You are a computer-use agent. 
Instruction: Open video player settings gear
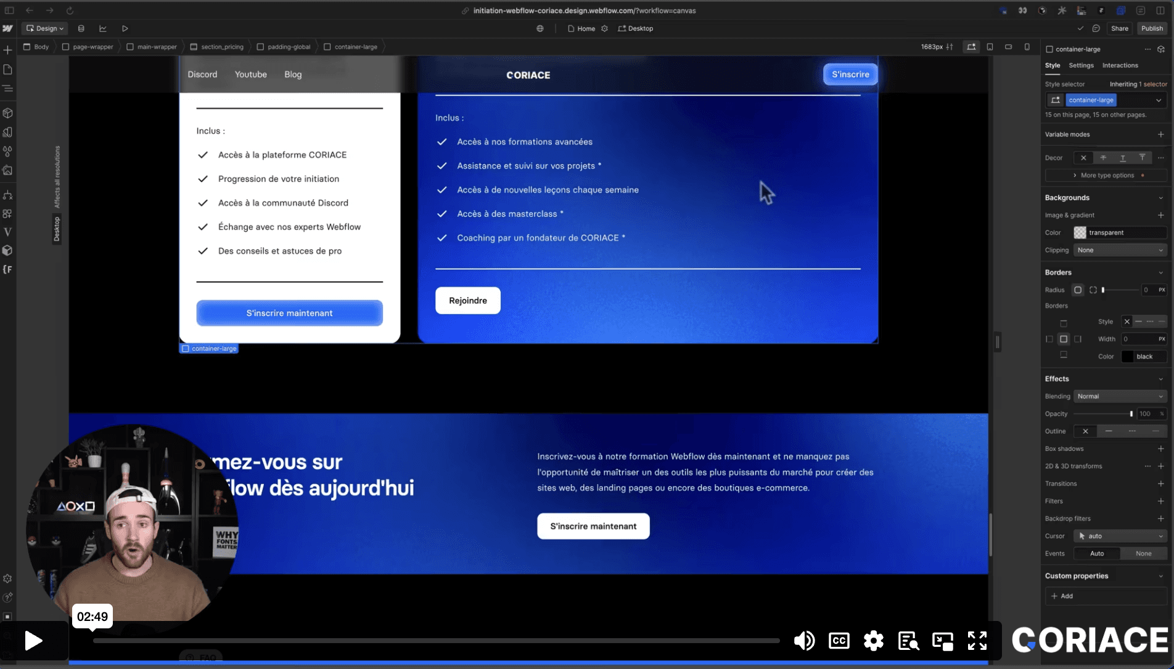tap(873, 641)
